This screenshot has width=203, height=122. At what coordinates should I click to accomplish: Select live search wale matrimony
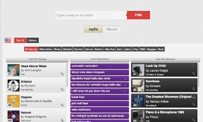click(x=100, y=110)
